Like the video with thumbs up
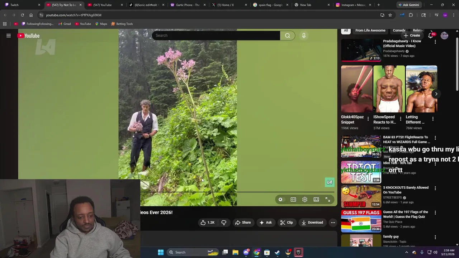The image size is (459, 258). pos(208,223)
